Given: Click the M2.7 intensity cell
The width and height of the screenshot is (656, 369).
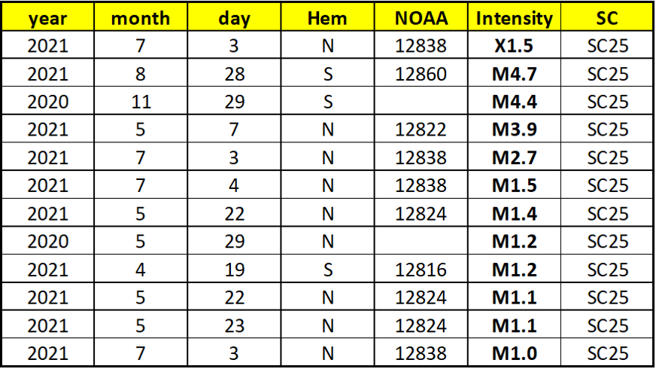Looking at the screenshot, I should click(515, 157).
